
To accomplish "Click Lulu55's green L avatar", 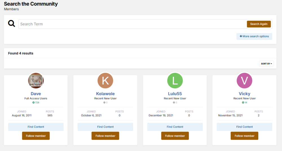I will pos(175,80).
